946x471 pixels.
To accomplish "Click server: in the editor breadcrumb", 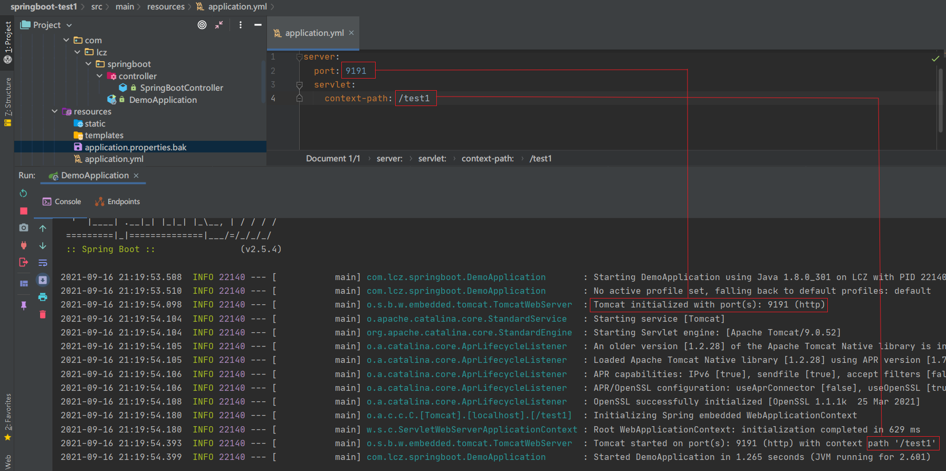I will 389,159.
